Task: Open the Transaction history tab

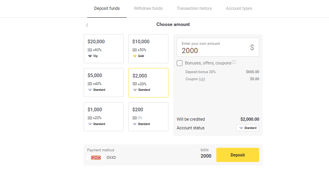Action: click(194, 8)
